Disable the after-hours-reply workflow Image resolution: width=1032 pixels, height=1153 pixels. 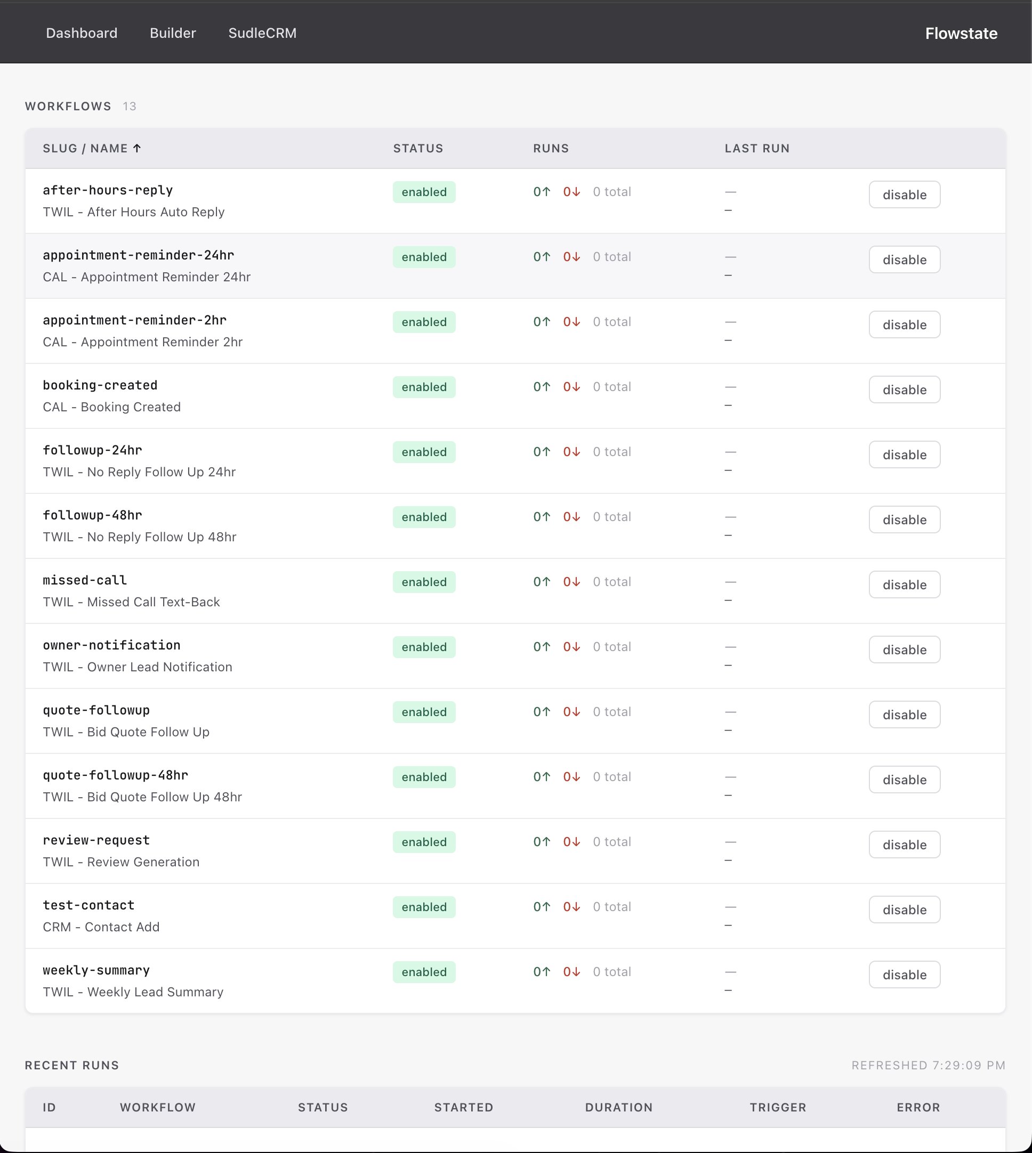click(x=905, y=195)
